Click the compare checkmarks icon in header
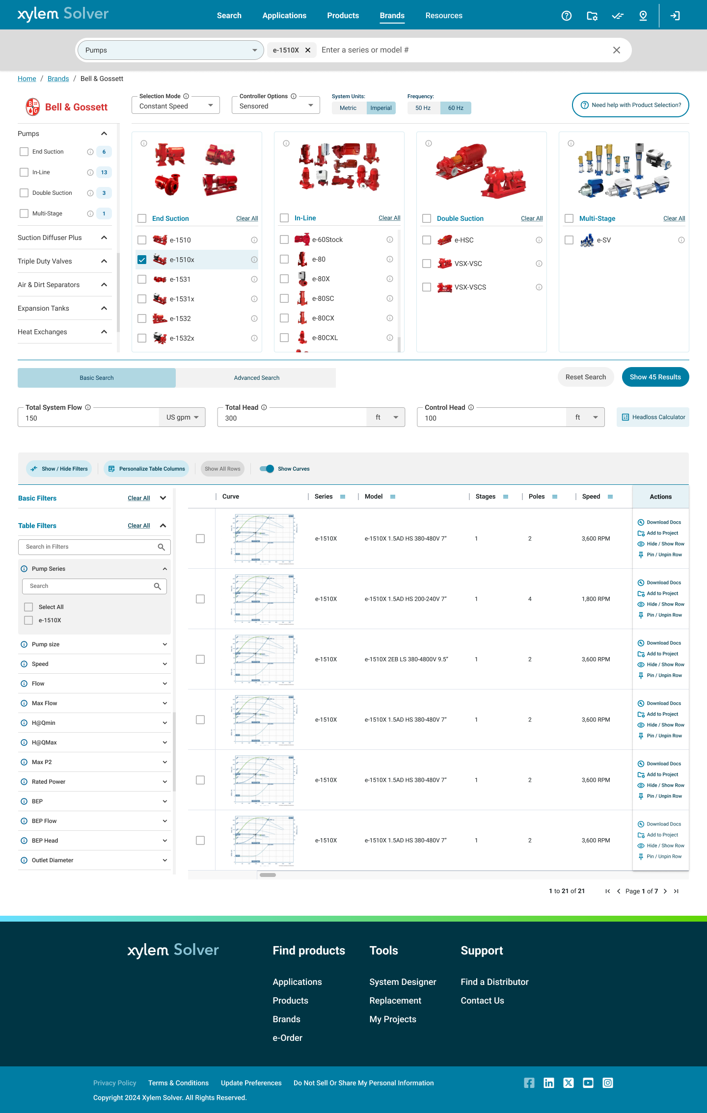 coord(618,16)
